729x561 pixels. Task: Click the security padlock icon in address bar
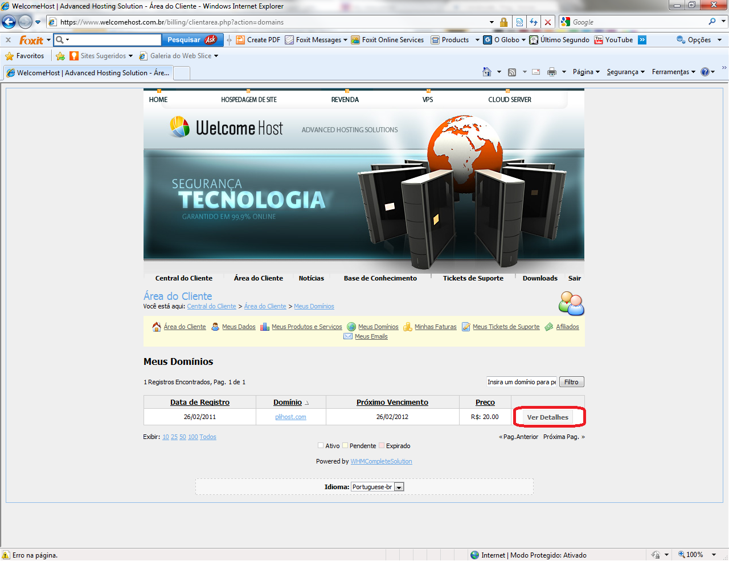(x=503, y=22)
